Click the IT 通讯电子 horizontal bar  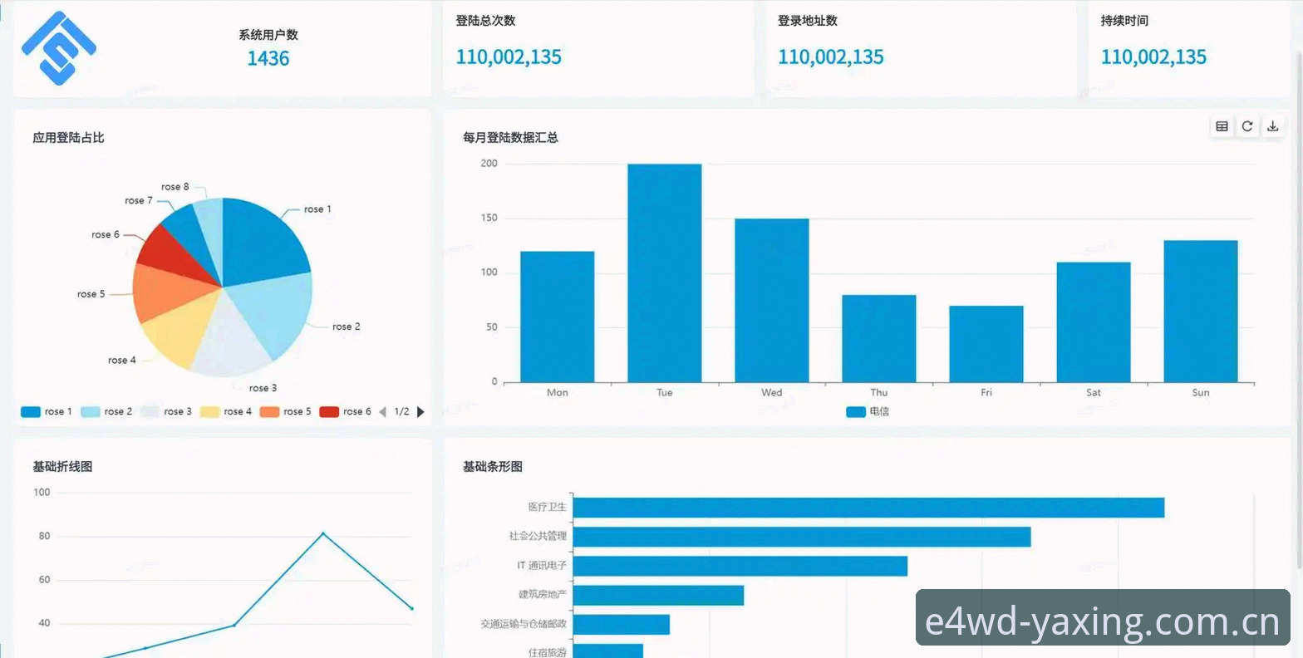point(740,566)
